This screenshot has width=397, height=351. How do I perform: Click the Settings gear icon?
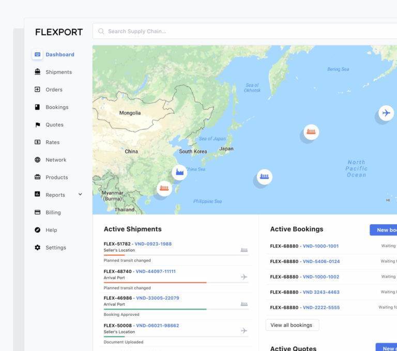pos(37,247)
